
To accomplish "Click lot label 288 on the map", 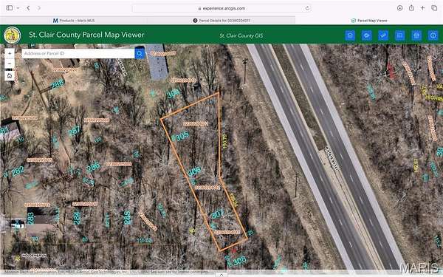I will 58,83.
